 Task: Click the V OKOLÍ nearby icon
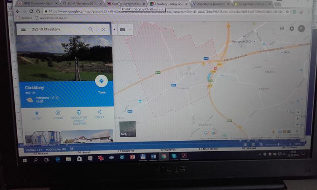(58, 115)
